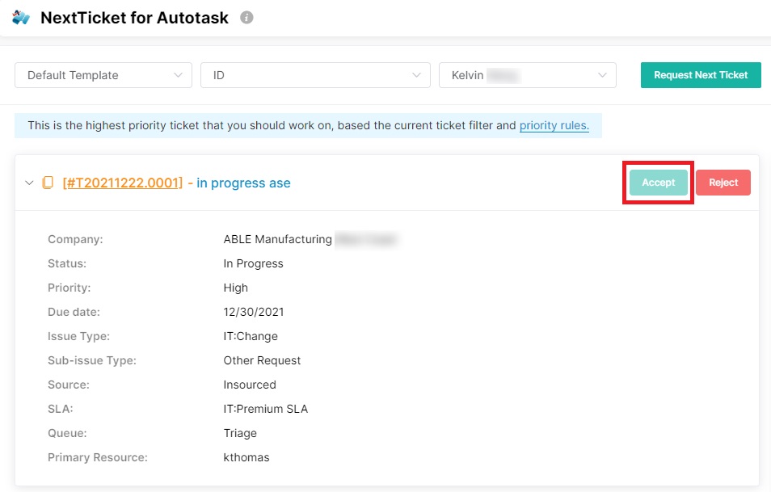
Task: Open the Default Template dropdown
Action: tap(103, 75)
